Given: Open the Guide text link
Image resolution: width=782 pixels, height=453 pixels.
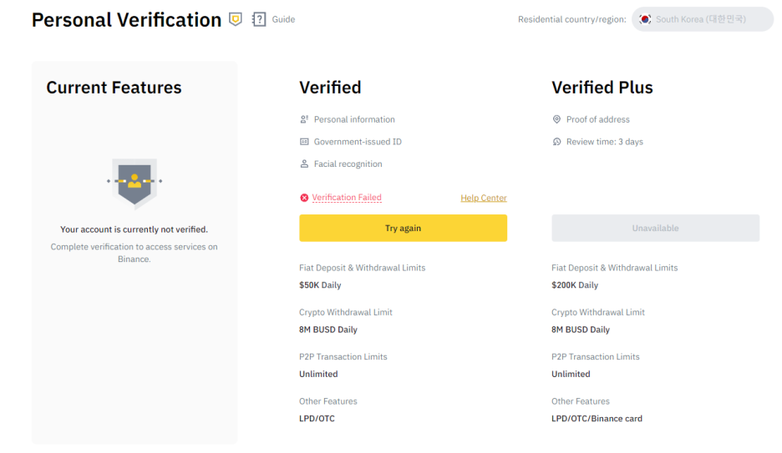Looking at the screenshot, I should pyautogui.click(x=283, y=19).
